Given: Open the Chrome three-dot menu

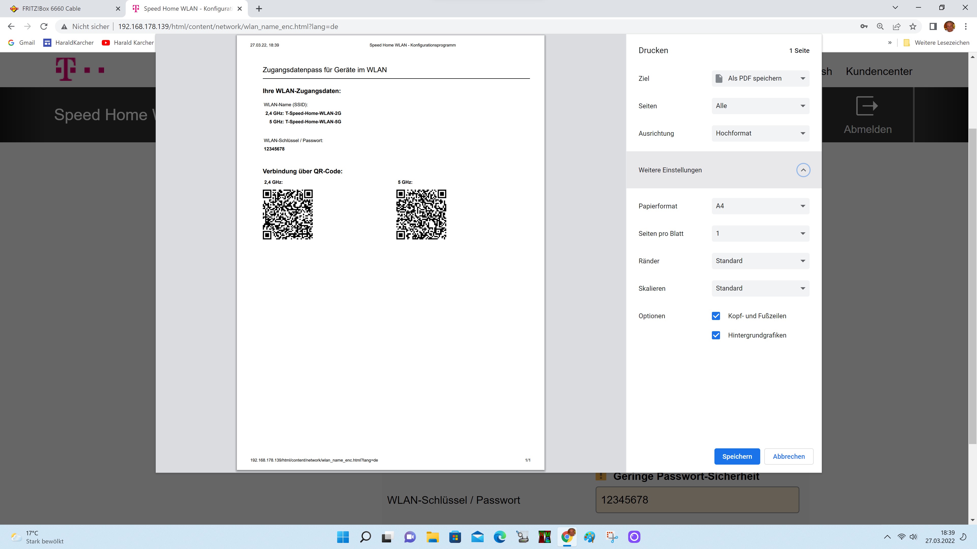Looking at the screenshot, I should click(x=966, y=26).
